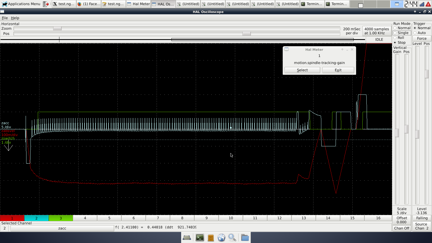Select Stop run mode
Viewport: 432px width, 243px height.
[x=400, y=42]
